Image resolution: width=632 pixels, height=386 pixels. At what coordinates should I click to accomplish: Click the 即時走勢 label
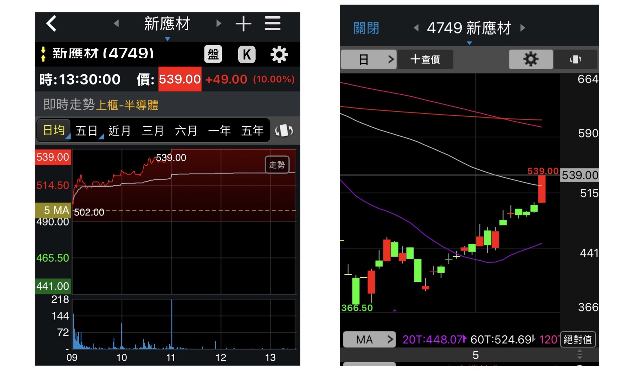(x=69, y=105)
